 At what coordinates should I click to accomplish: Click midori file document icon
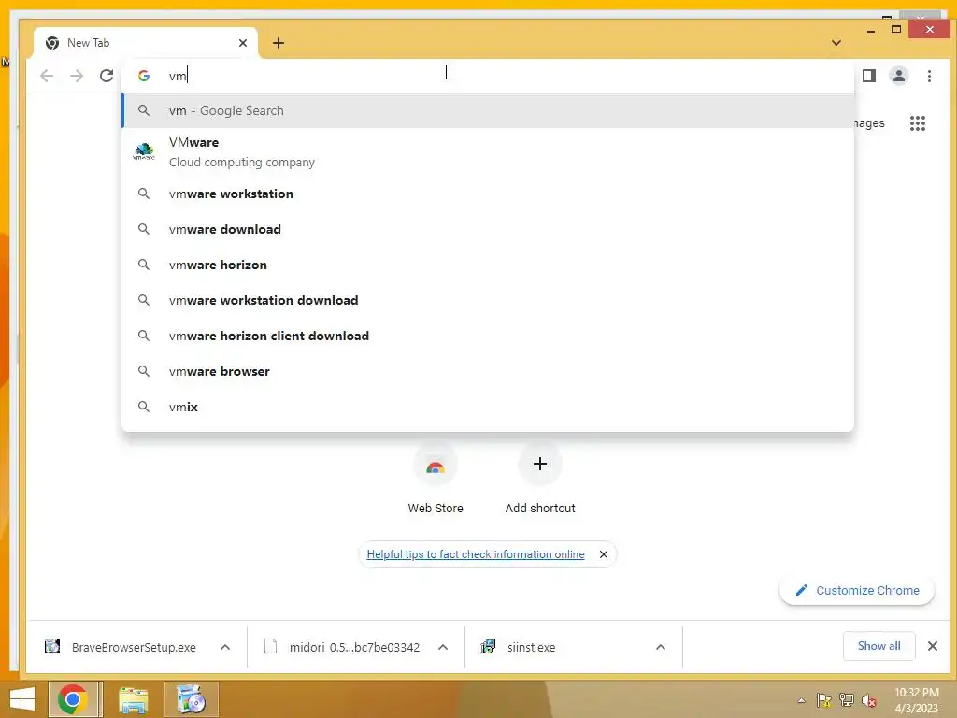pyautogui.click(x=270, y=646)
